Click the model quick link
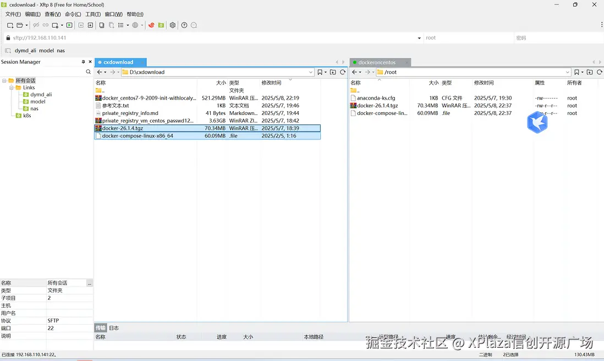Screen dimensions: 604x361 [x=46, y=51]
